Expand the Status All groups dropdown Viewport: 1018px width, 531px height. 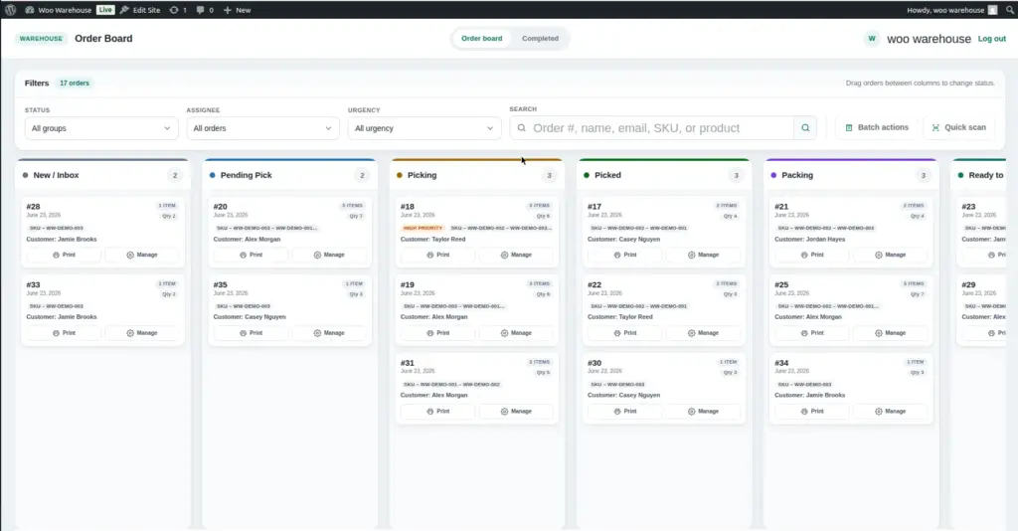tap(101, 128)
